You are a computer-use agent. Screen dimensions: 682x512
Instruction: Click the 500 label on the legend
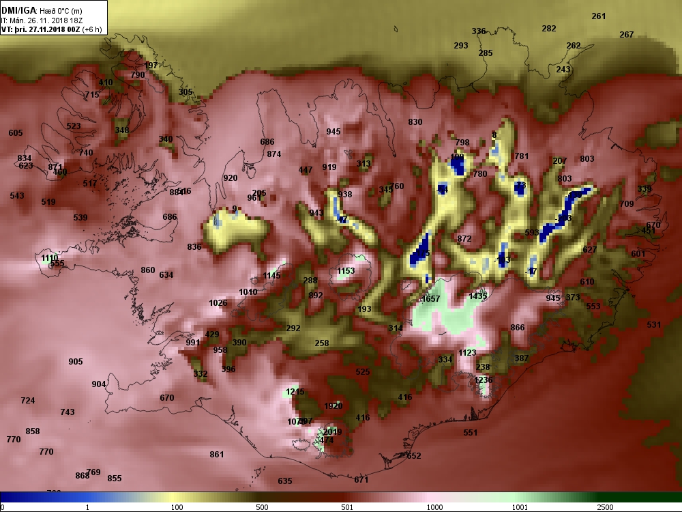click(262, 507)
